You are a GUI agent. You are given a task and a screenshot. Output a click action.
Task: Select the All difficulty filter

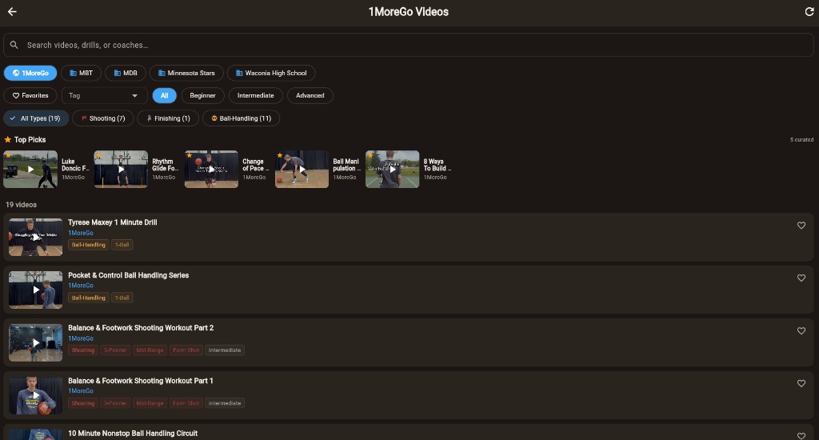[165, 96]
